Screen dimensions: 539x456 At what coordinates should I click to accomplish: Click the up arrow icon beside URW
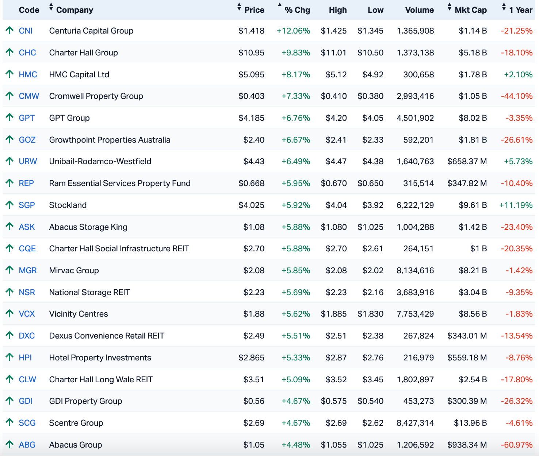click(x=9, y=161)
